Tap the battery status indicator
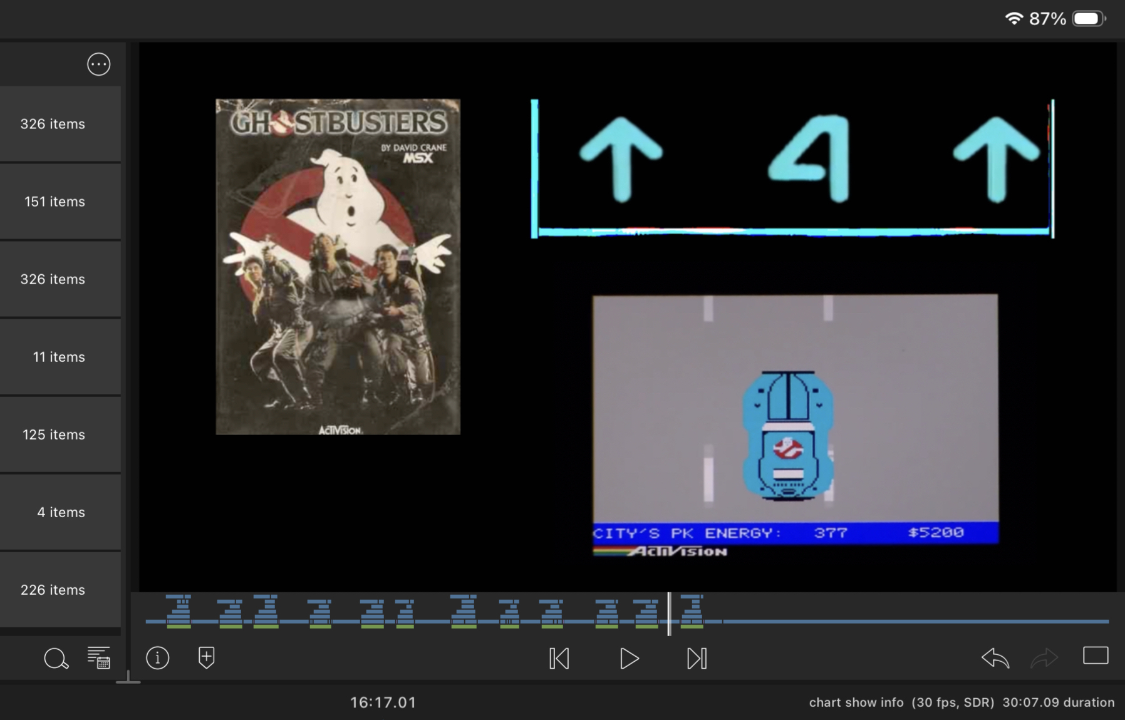Image resolution: width=1125 pixels, height=720 pixels. (1089, 19)
